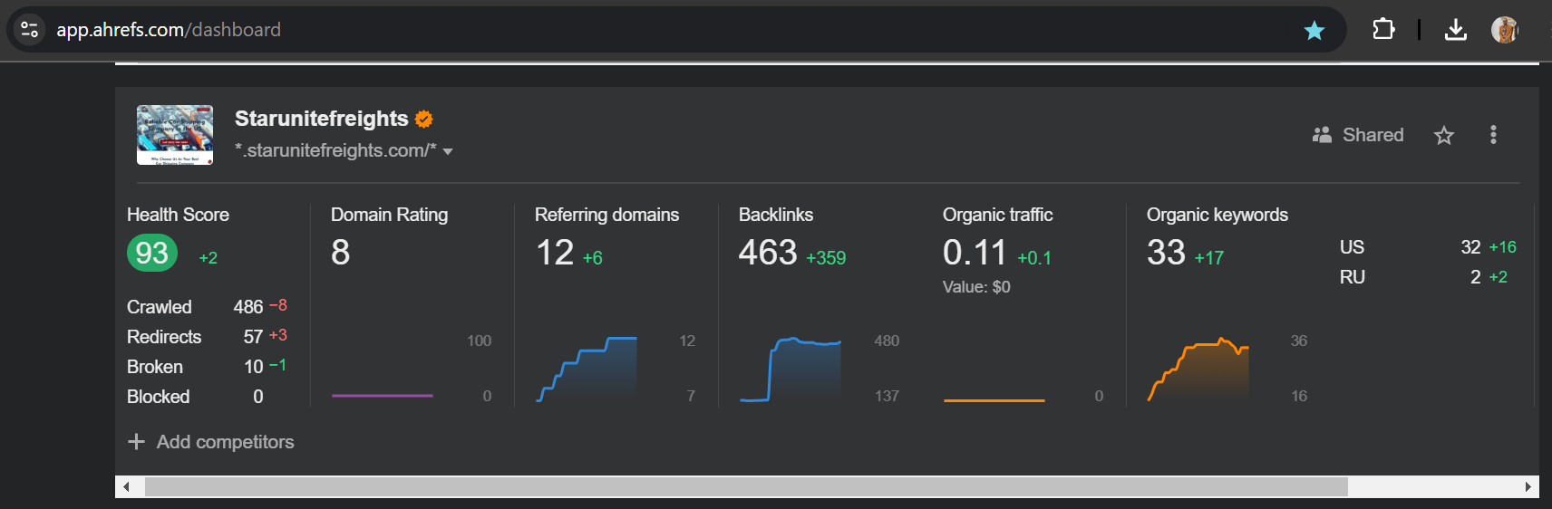Click the Referring domains +6 change indicator
1552x509 pixels.
pyautogui.click(x=593, y=258)
